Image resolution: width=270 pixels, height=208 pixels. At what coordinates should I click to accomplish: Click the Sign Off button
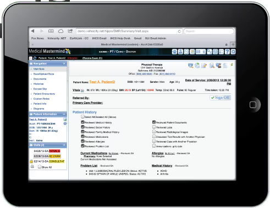pos(220,98)
